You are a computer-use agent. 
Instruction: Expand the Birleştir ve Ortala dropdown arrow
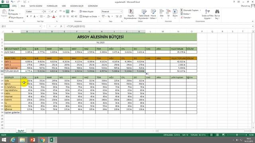tap(99, 17)
